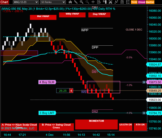Click the CLOSE 1 DEC label
Viewport: 162px width, 138px height.
pyautogui.click(x=134, y=30)
